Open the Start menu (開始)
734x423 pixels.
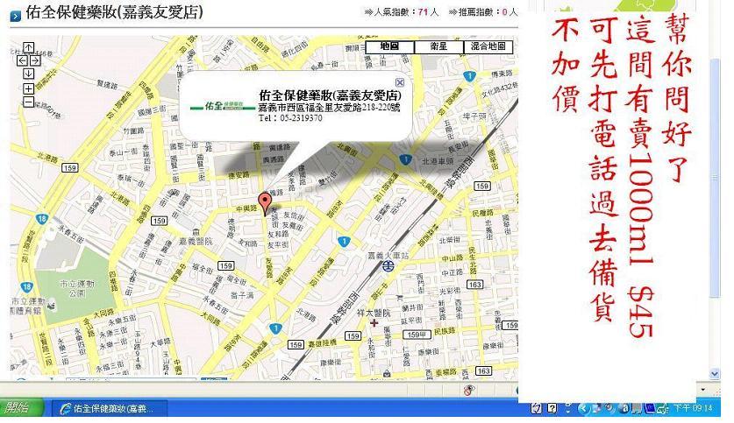(21, 409)
